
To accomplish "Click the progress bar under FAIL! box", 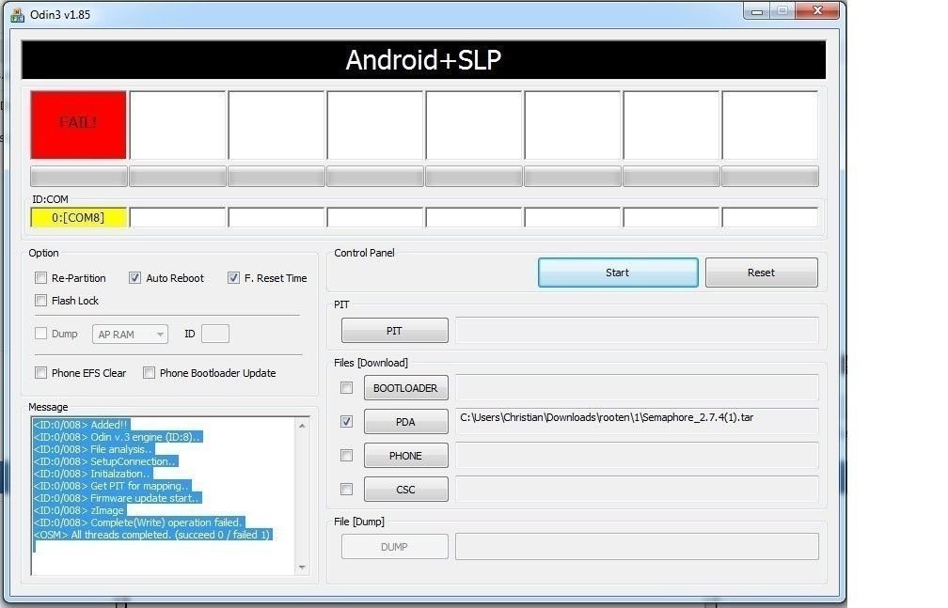I will coord(79,177).
